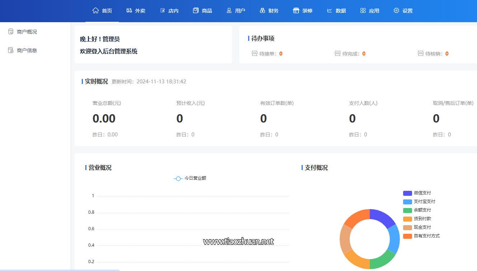The height and width of the screenshot is (271, 477).
Task: Click the 装修 storefront icon
Action: tap(296, 10)
